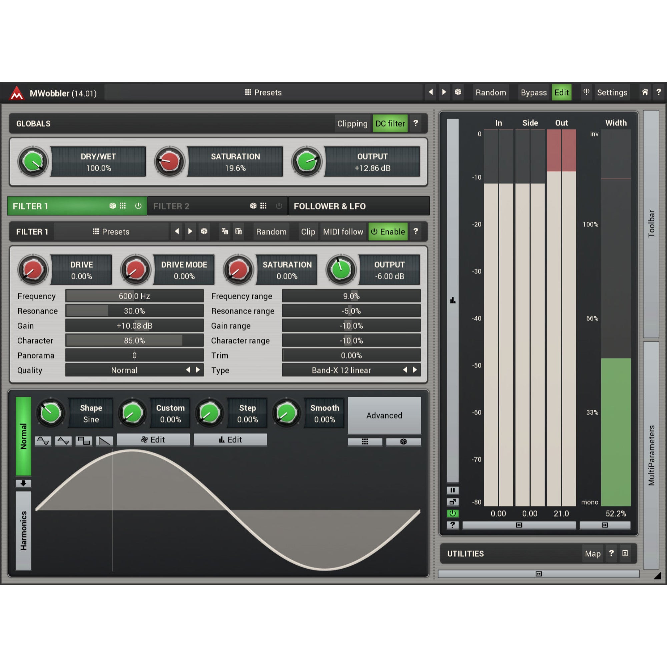Open the main Presets dropdown
Viewport: 667px width, 667px height.
pyautogui.click(x=263, y=92)
